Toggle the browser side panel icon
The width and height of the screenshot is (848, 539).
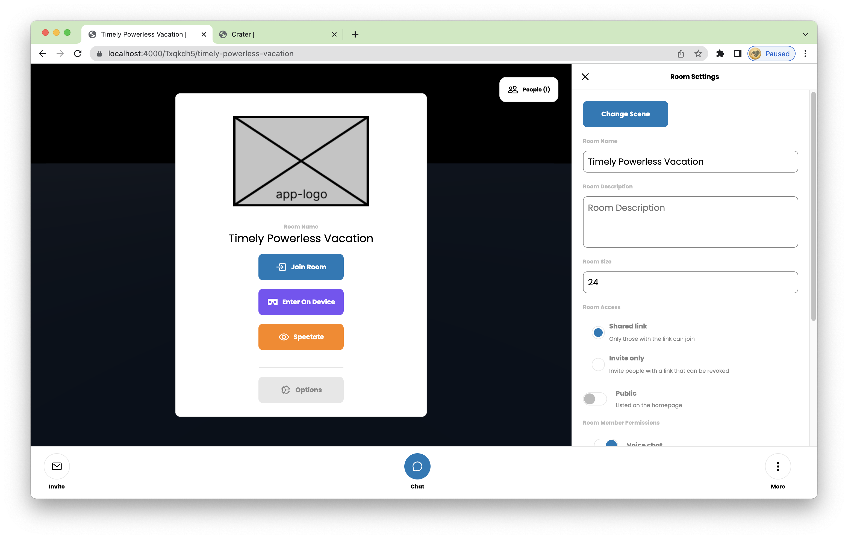[737, 54]
